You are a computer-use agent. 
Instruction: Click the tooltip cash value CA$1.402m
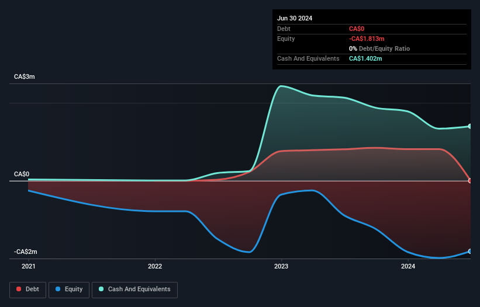pos(365,58)
